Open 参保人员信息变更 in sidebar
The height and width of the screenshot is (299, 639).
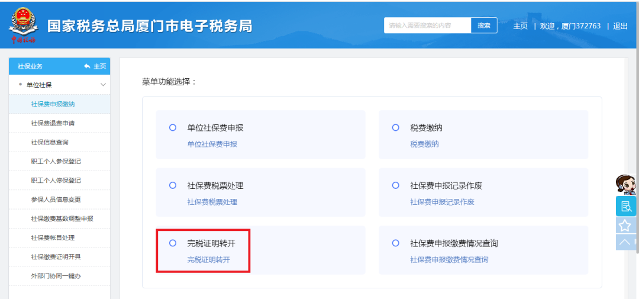click(x=60, y=200)
